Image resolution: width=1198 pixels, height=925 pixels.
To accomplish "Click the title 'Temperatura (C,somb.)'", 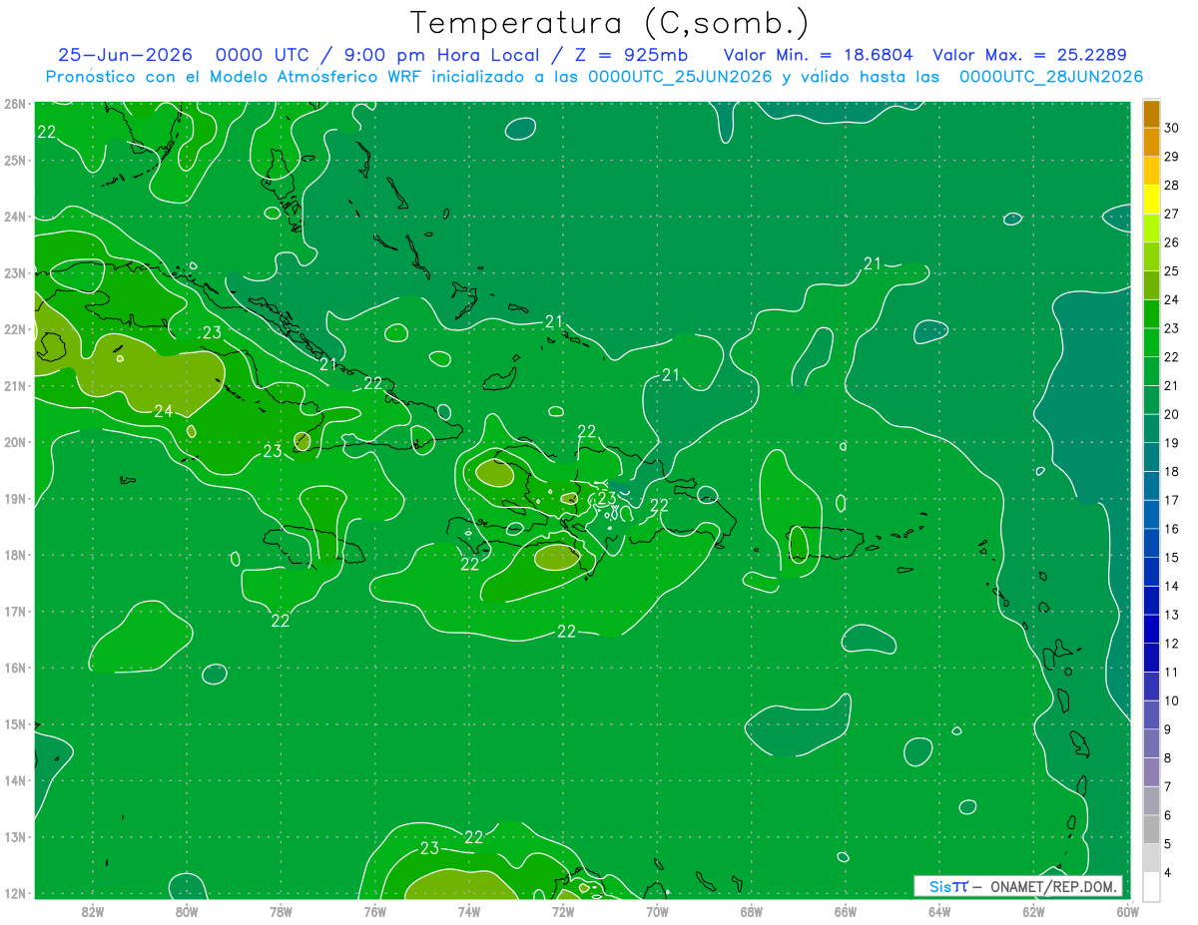I will pos(610,24).
